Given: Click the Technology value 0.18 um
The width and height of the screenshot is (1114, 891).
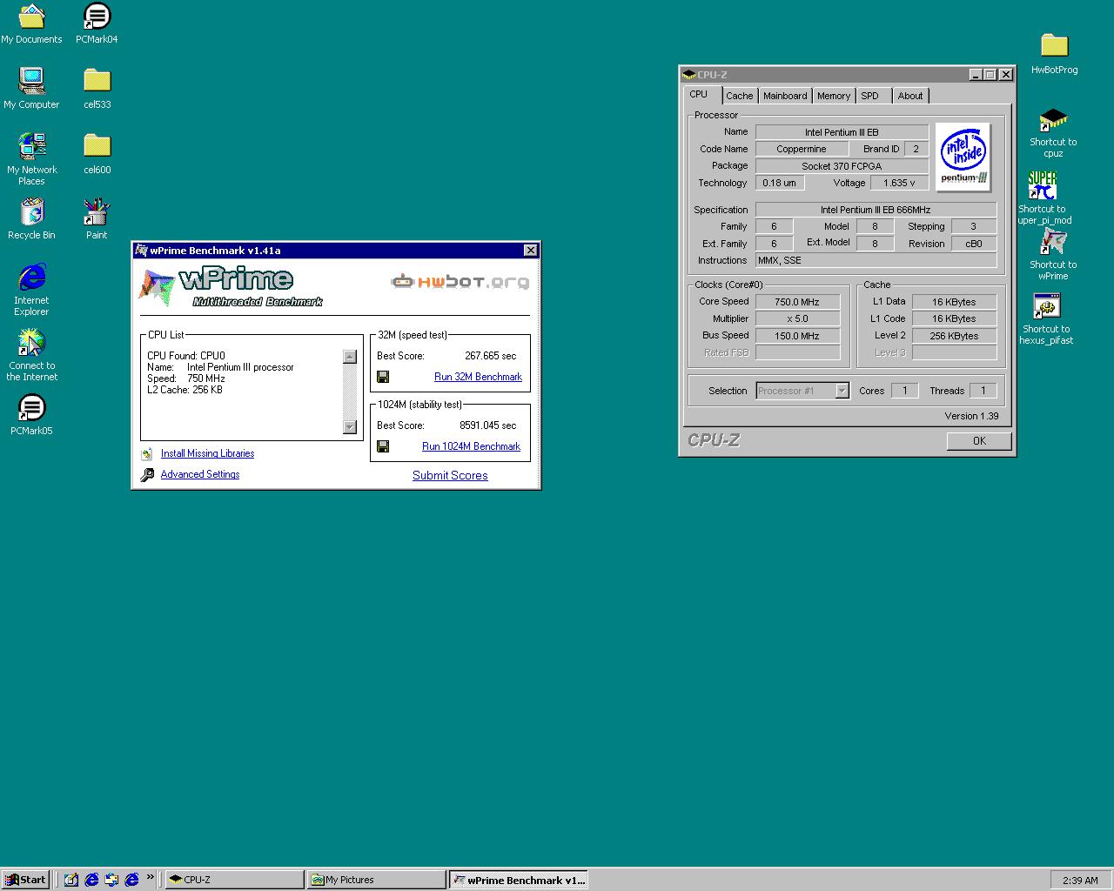Looking at the screenshot, I should click(779, 183).
